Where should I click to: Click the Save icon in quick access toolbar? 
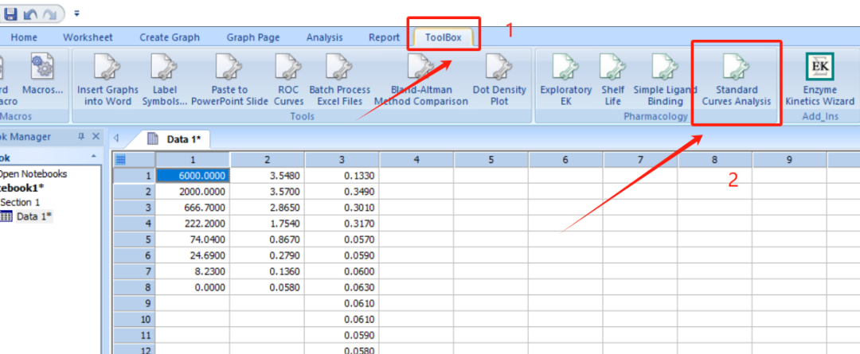[11, 13]
